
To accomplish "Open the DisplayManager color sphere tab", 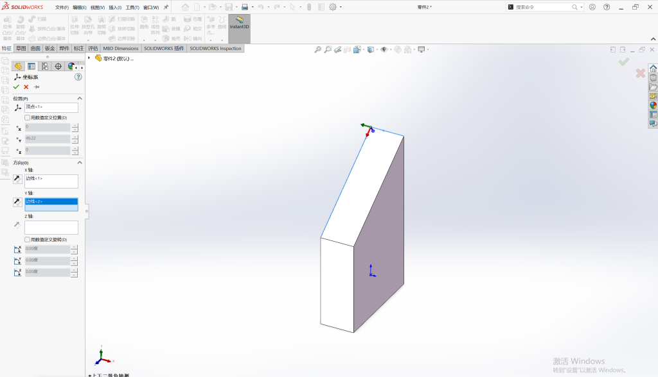I will click(x=71, y=66).
